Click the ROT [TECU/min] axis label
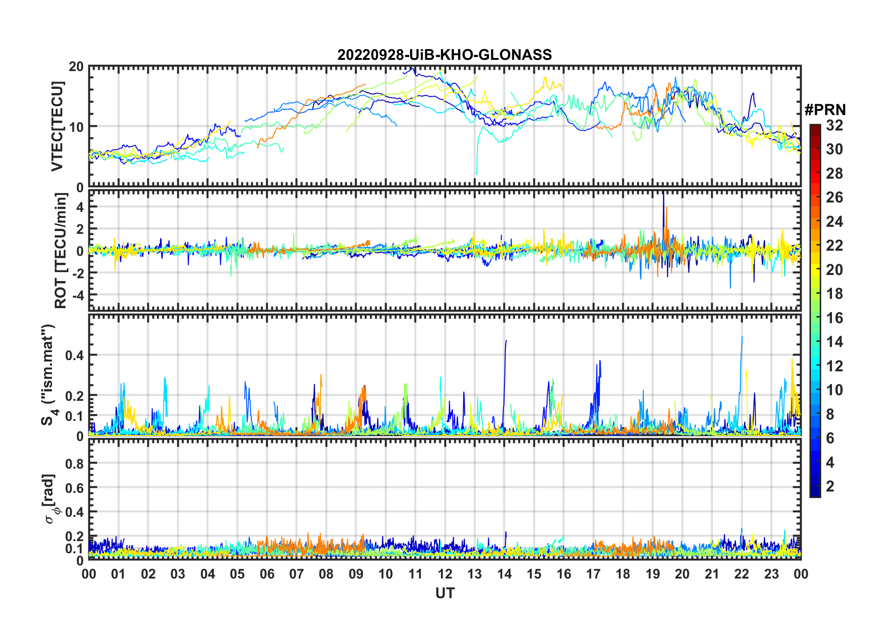The height and width of the screenshot is (622, 890). (x=60, y=250)
